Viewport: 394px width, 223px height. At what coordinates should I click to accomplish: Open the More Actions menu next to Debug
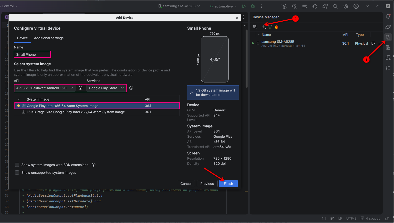pyautogui.click(x=261, y=6)
